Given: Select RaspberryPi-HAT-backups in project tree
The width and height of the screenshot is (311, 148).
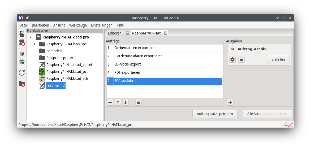Looking at the screenshot, I should (66, 44).
